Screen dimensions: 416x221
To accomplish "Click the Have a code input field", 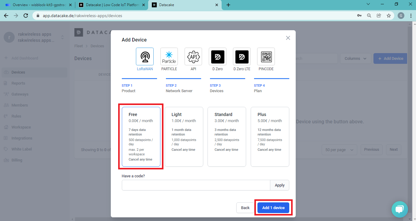I will [x=196, y=185].
